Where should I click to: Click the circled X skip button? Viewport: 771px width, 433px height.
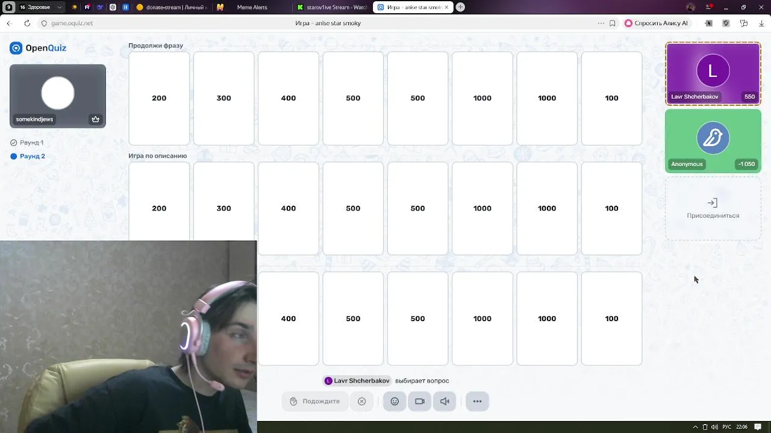(x=361, y=401)
